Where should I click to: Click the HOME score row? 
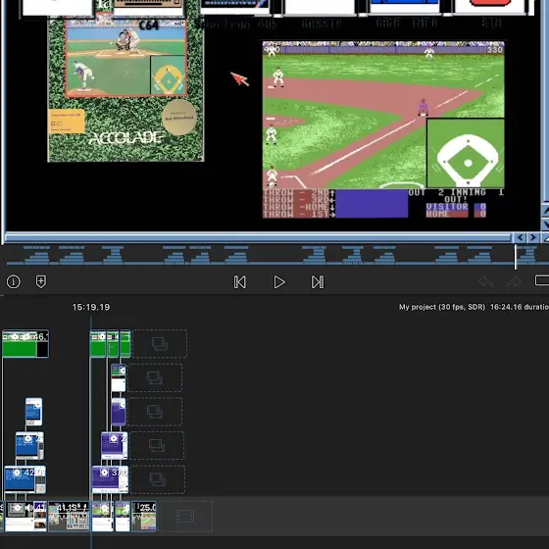(x=456, y=214)
